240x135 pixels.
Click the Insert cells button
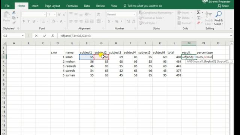click(184, 12)
